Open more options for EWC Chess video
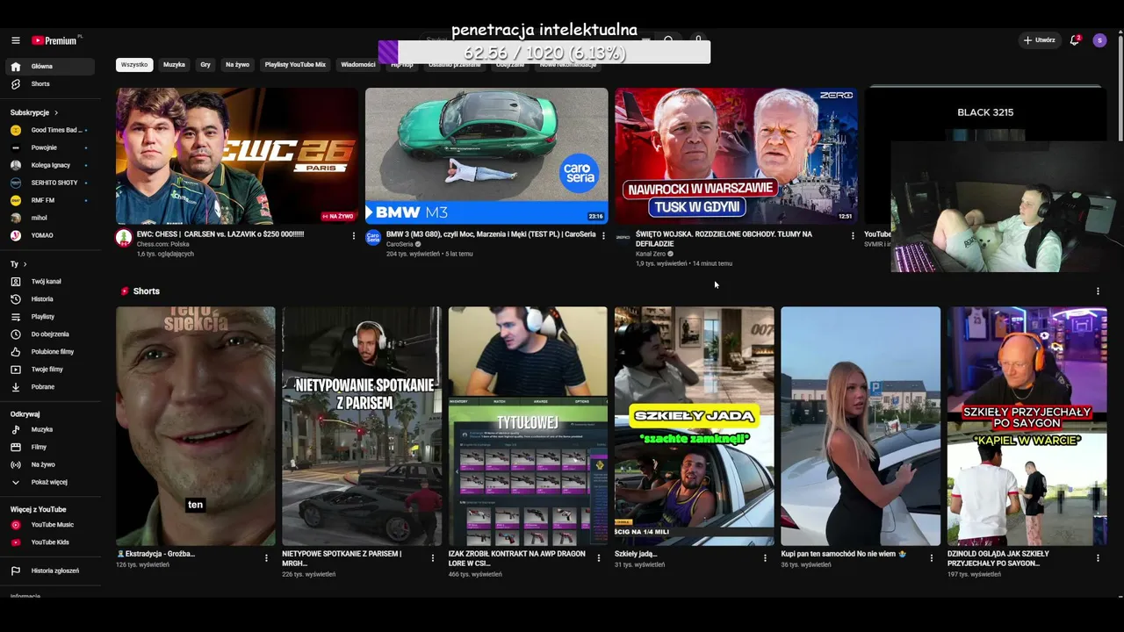 [354, 236]
